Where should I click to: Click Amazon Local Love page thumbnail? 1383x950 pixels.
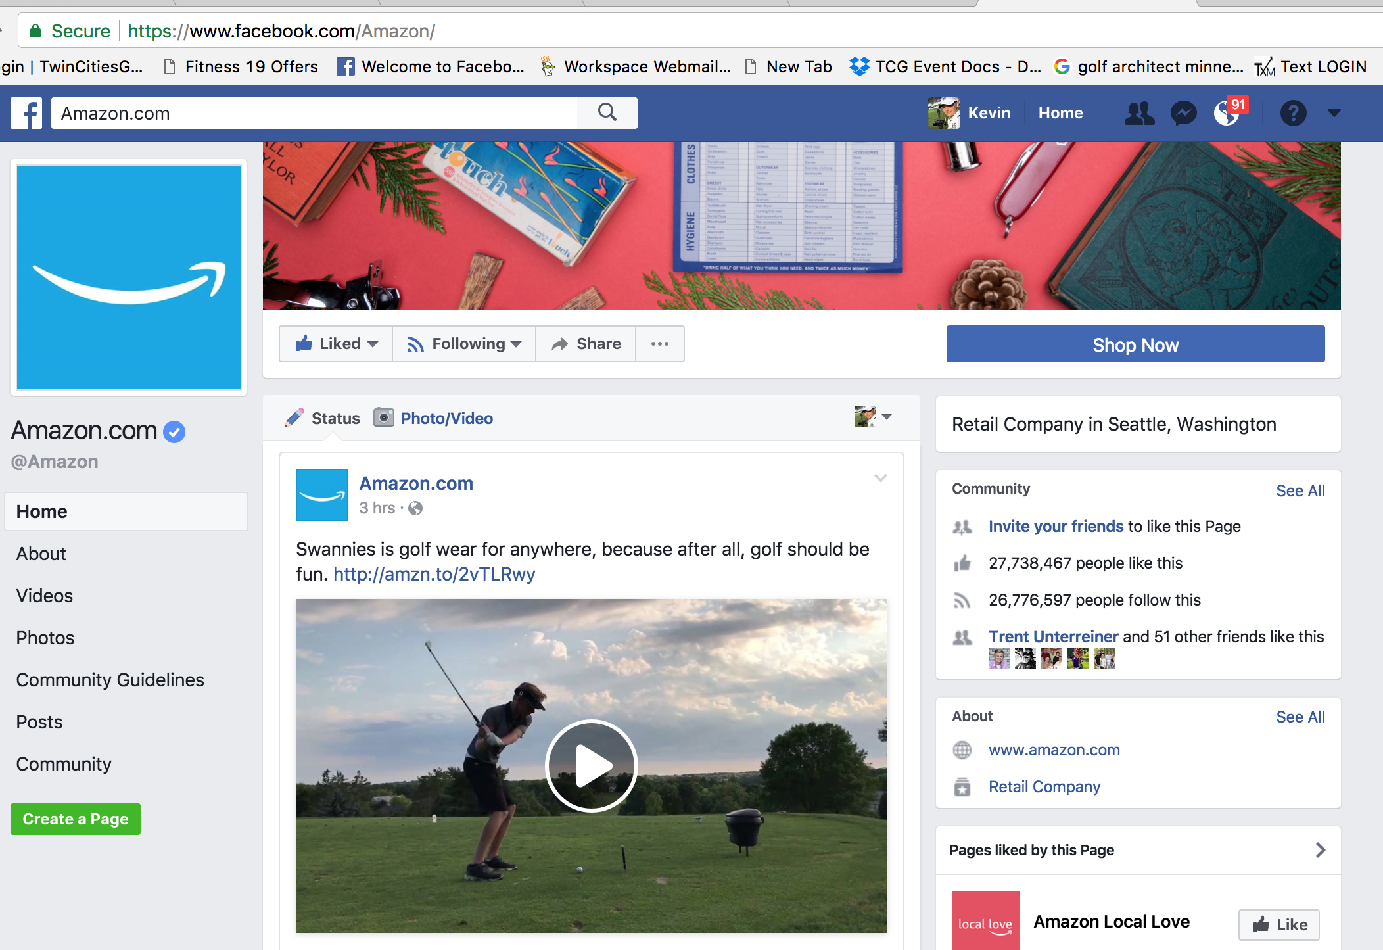986,920
